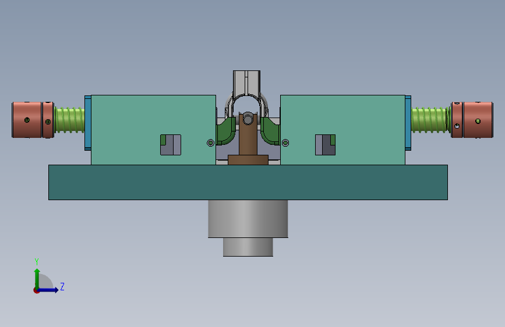Select the square slot on right block
Viewport: 505px width, 327px height.
click(325, 145)
